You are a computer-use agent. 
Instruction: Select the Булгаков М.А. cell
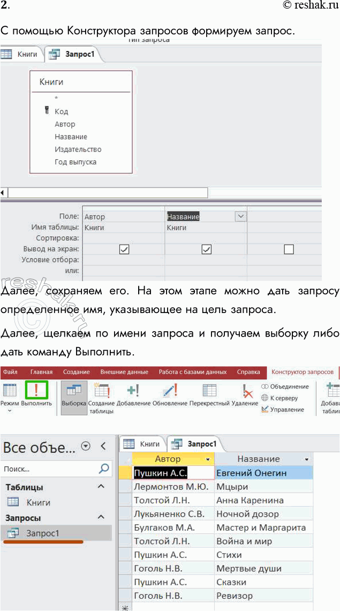tap(173, 527)
